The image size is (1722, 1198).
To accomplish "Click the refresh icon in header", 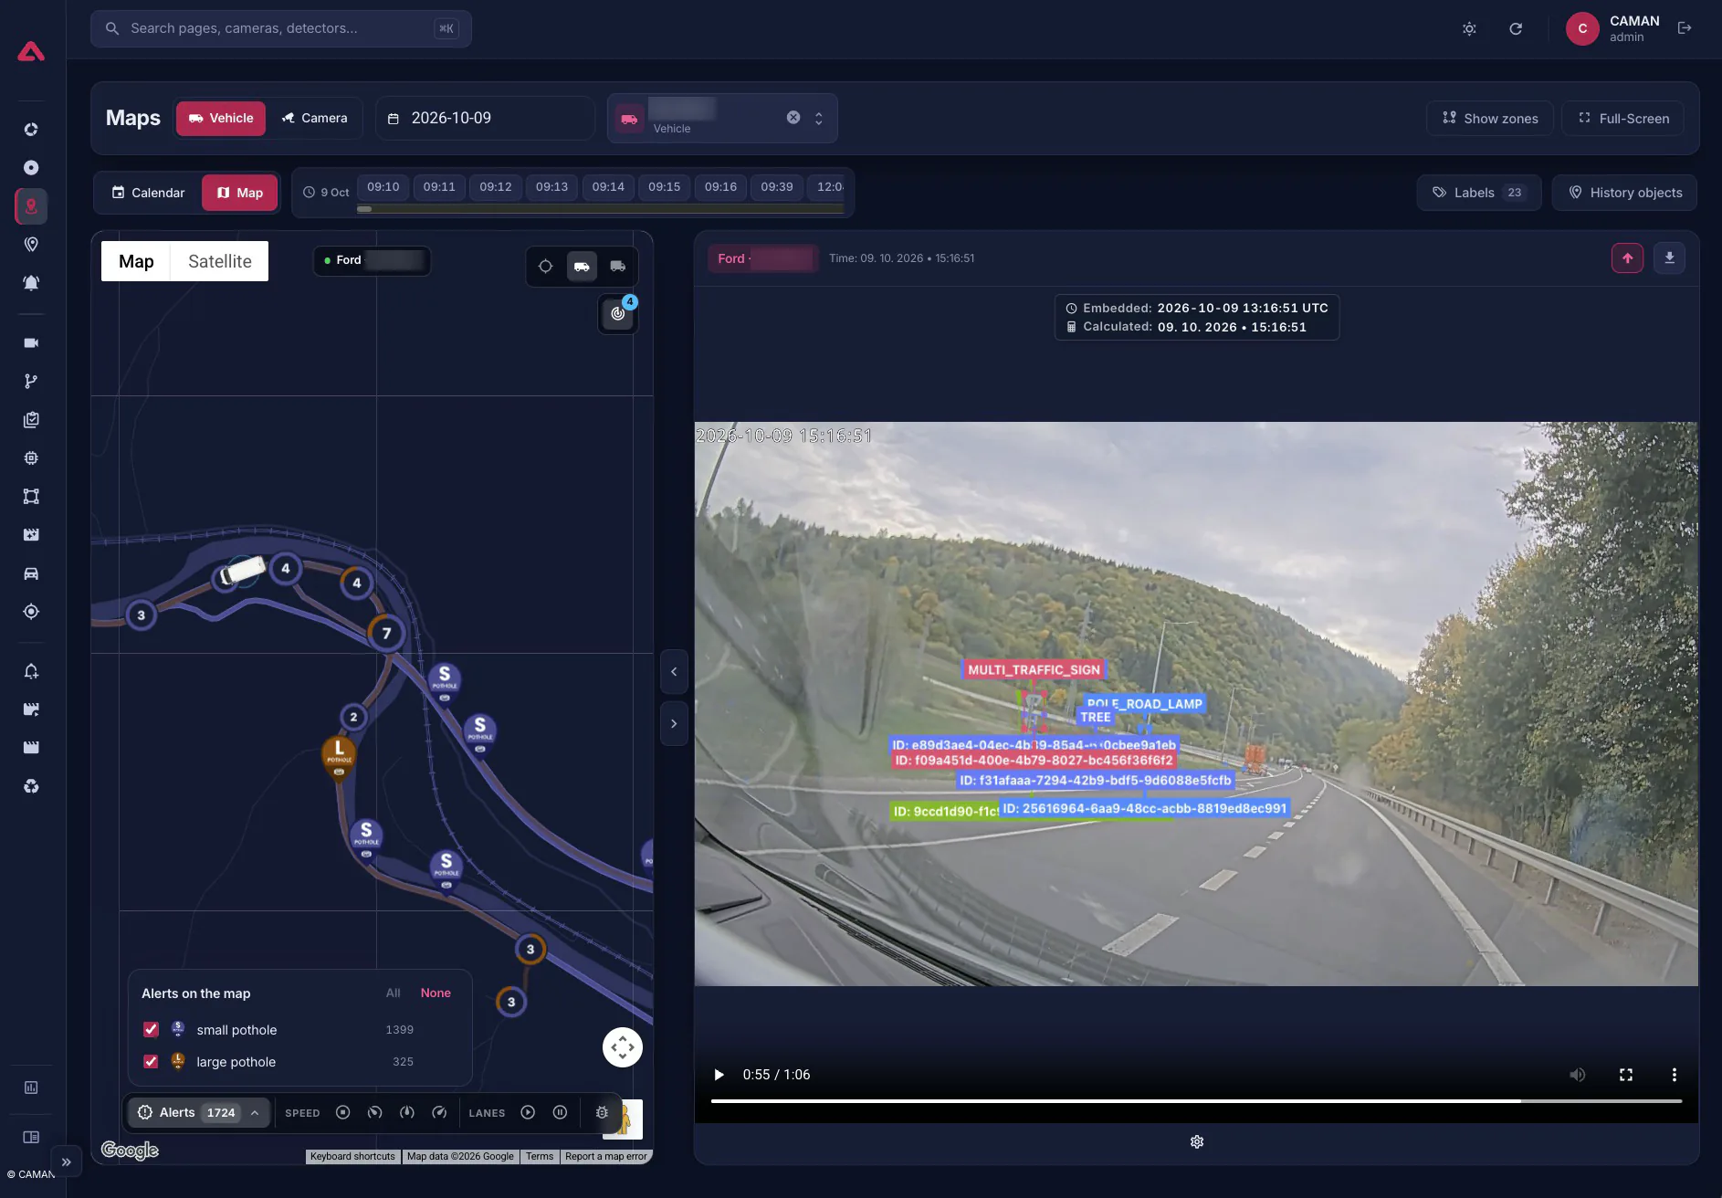I will click(x=1516, y=28).
